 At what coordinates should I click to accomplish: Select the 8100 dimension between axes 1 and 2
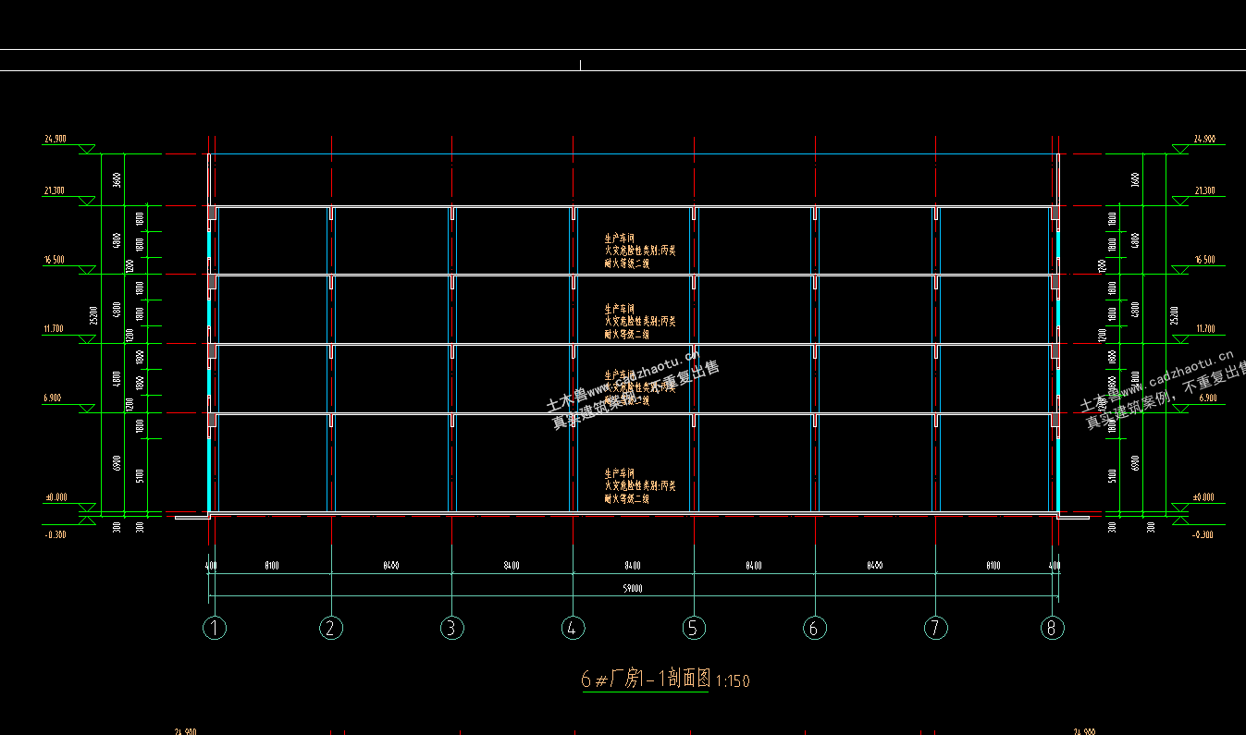click(x=272, y=564)
